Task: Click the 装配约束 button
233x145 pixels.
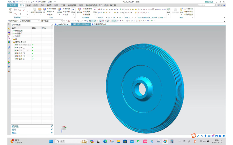Action: (x=189, y=9)
